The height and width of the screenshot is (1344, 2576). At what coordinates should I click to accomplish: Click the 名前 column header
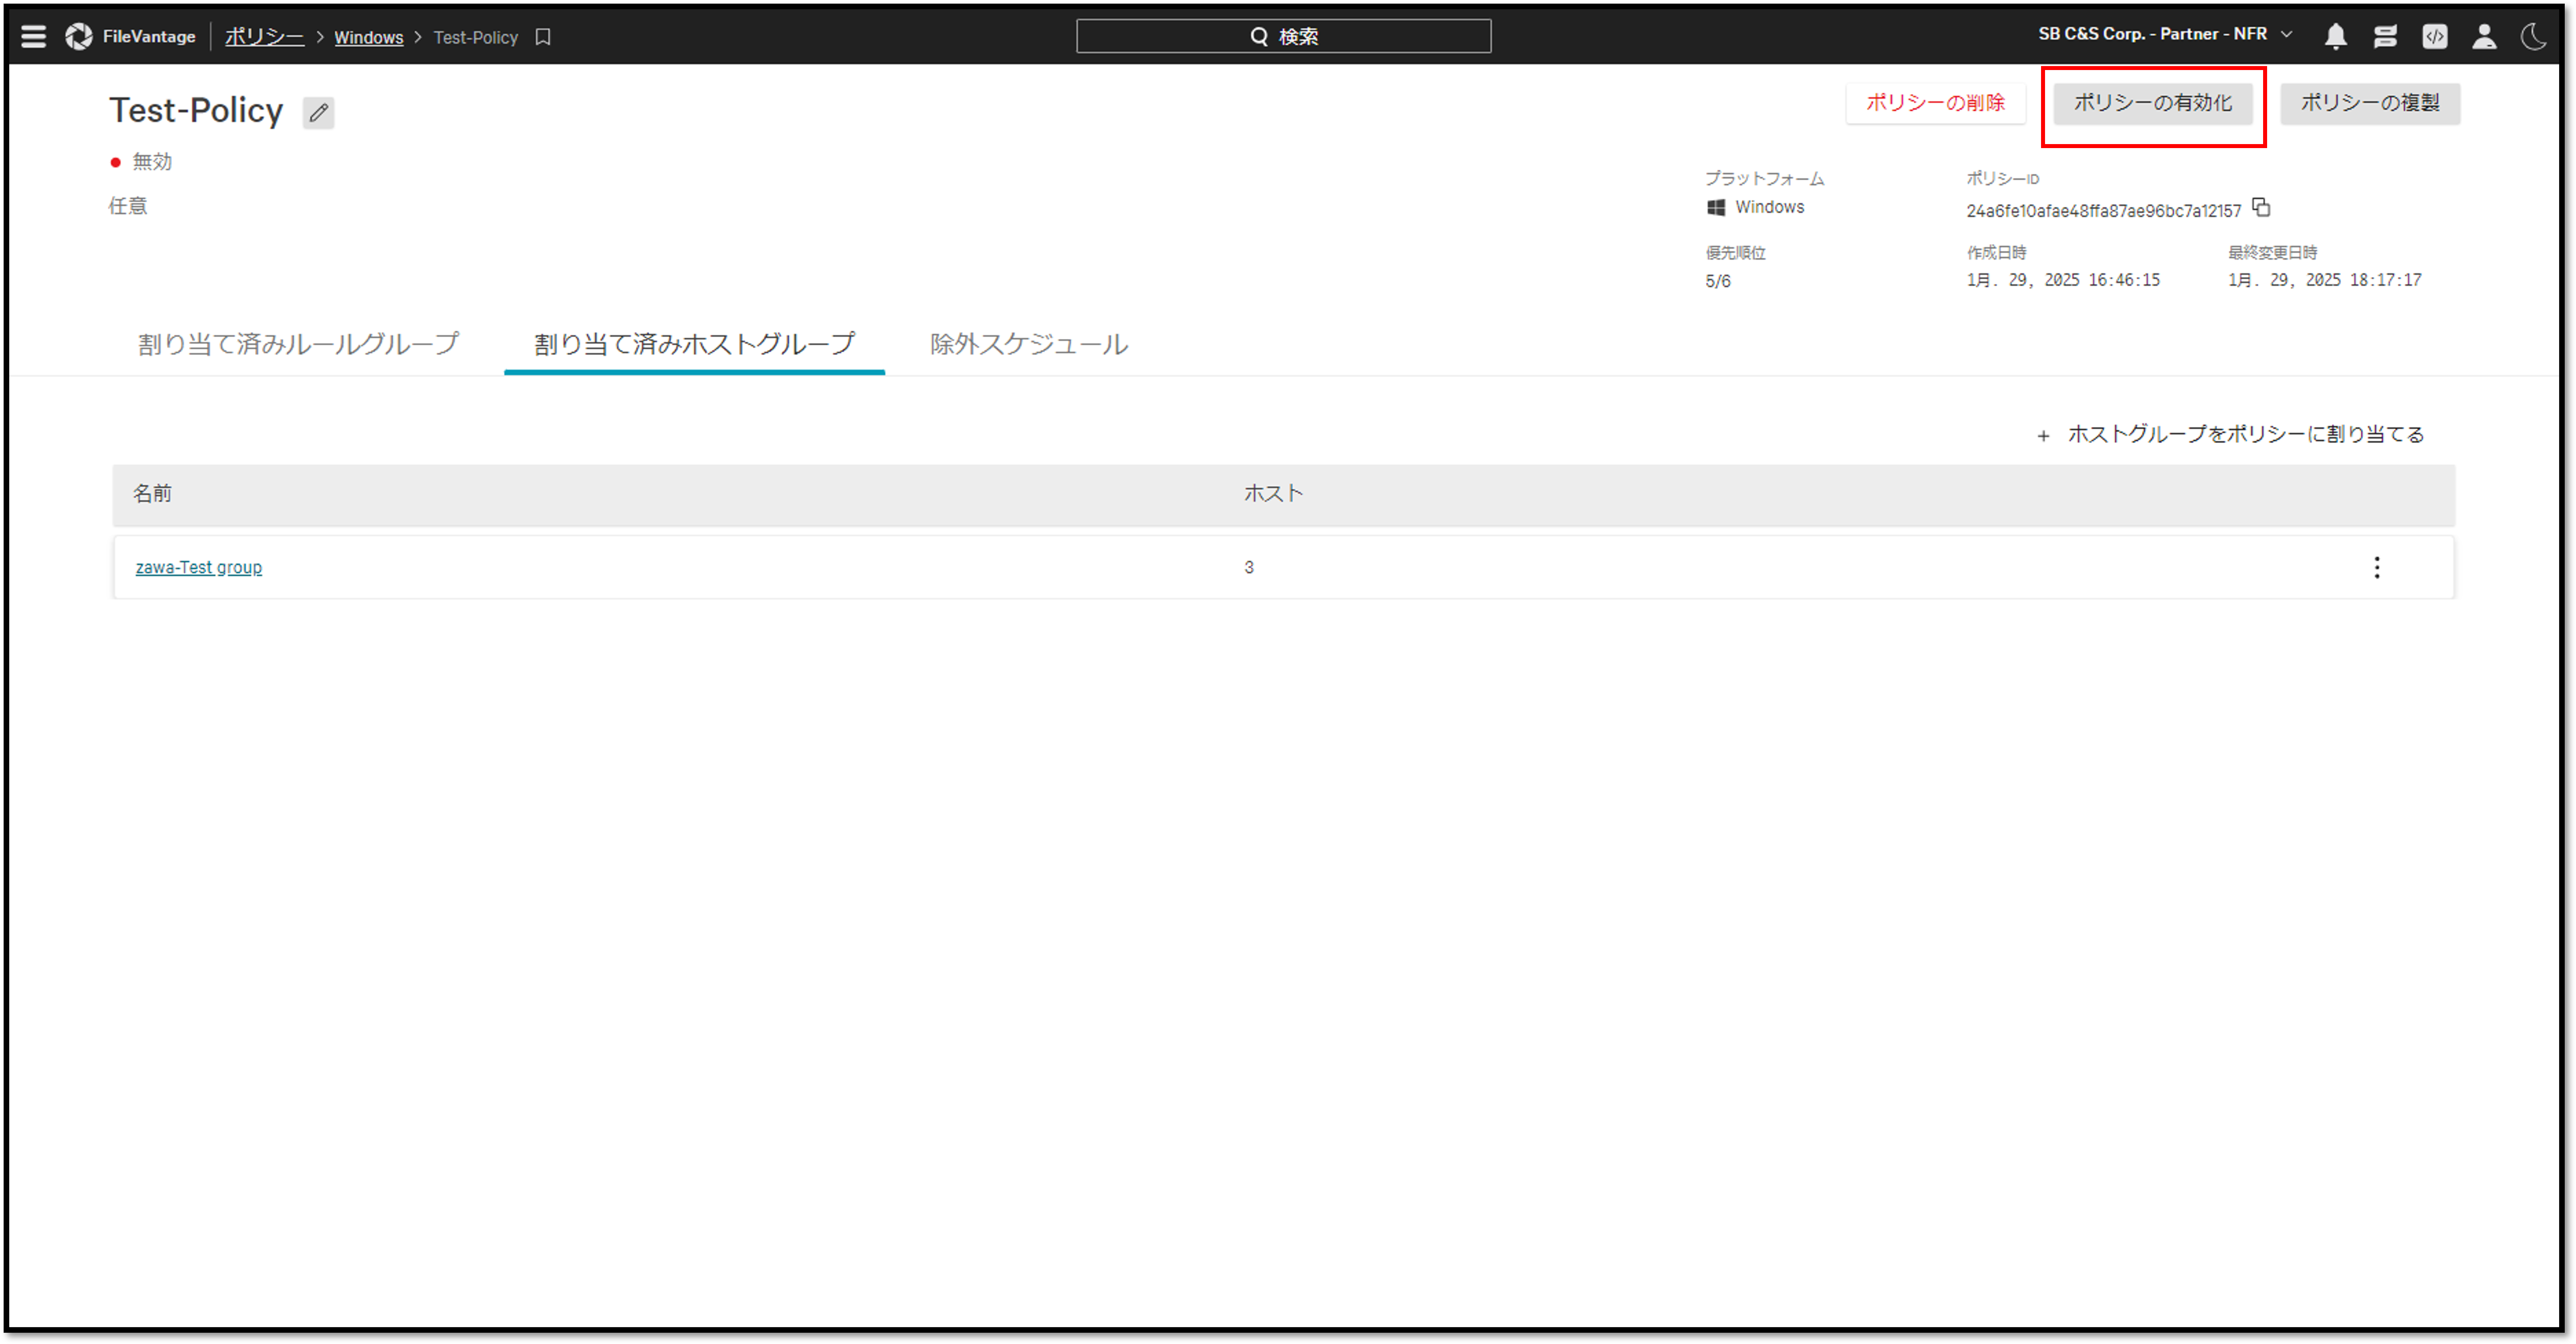coord(153,494)
